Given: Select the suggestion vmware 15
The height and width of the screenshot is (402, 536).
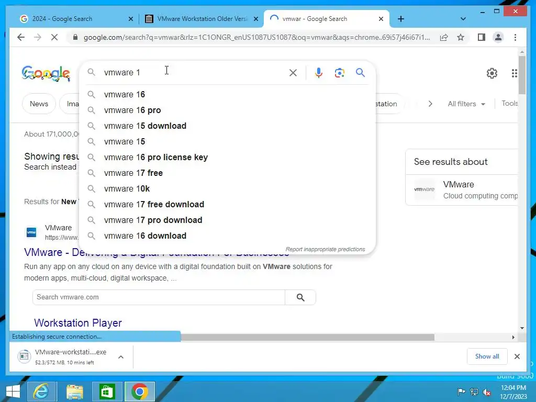Looking at the screenshot, I should pyautogui.click(x=227, y=141).
